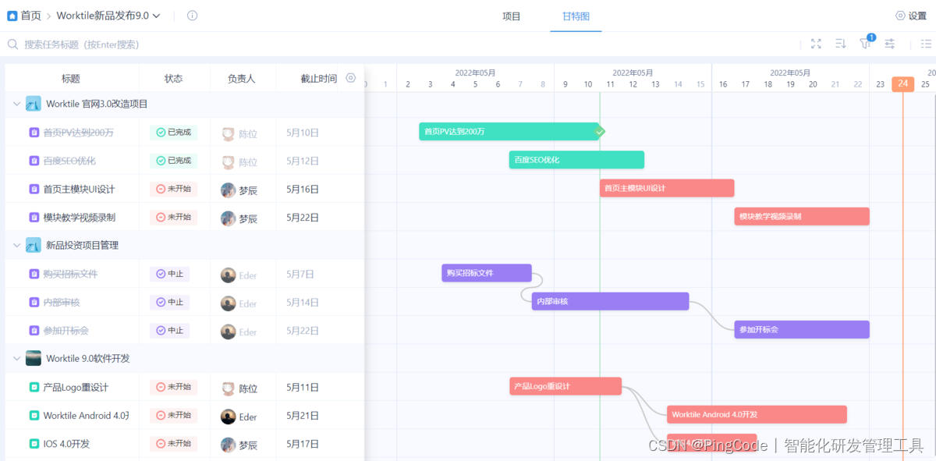The height and width of the screenshot is (461, 936).
Task: Click the column settings gear beside 截止时间
Action: point(351,78)
